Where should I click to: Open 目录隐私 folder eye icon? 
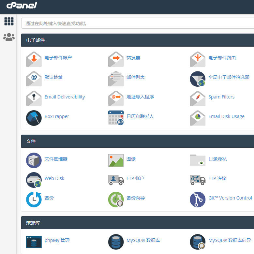[198, 160]
